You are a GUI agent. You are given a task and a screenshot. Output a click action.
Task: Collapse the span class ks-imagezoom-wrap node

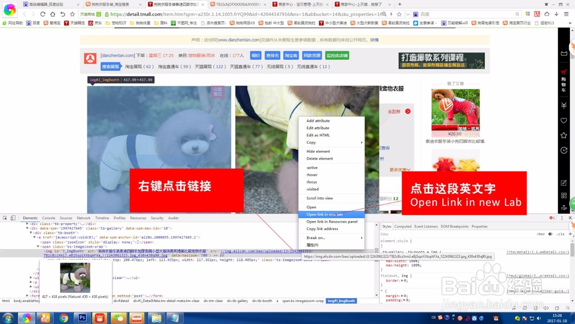click(x=38, y=246)
